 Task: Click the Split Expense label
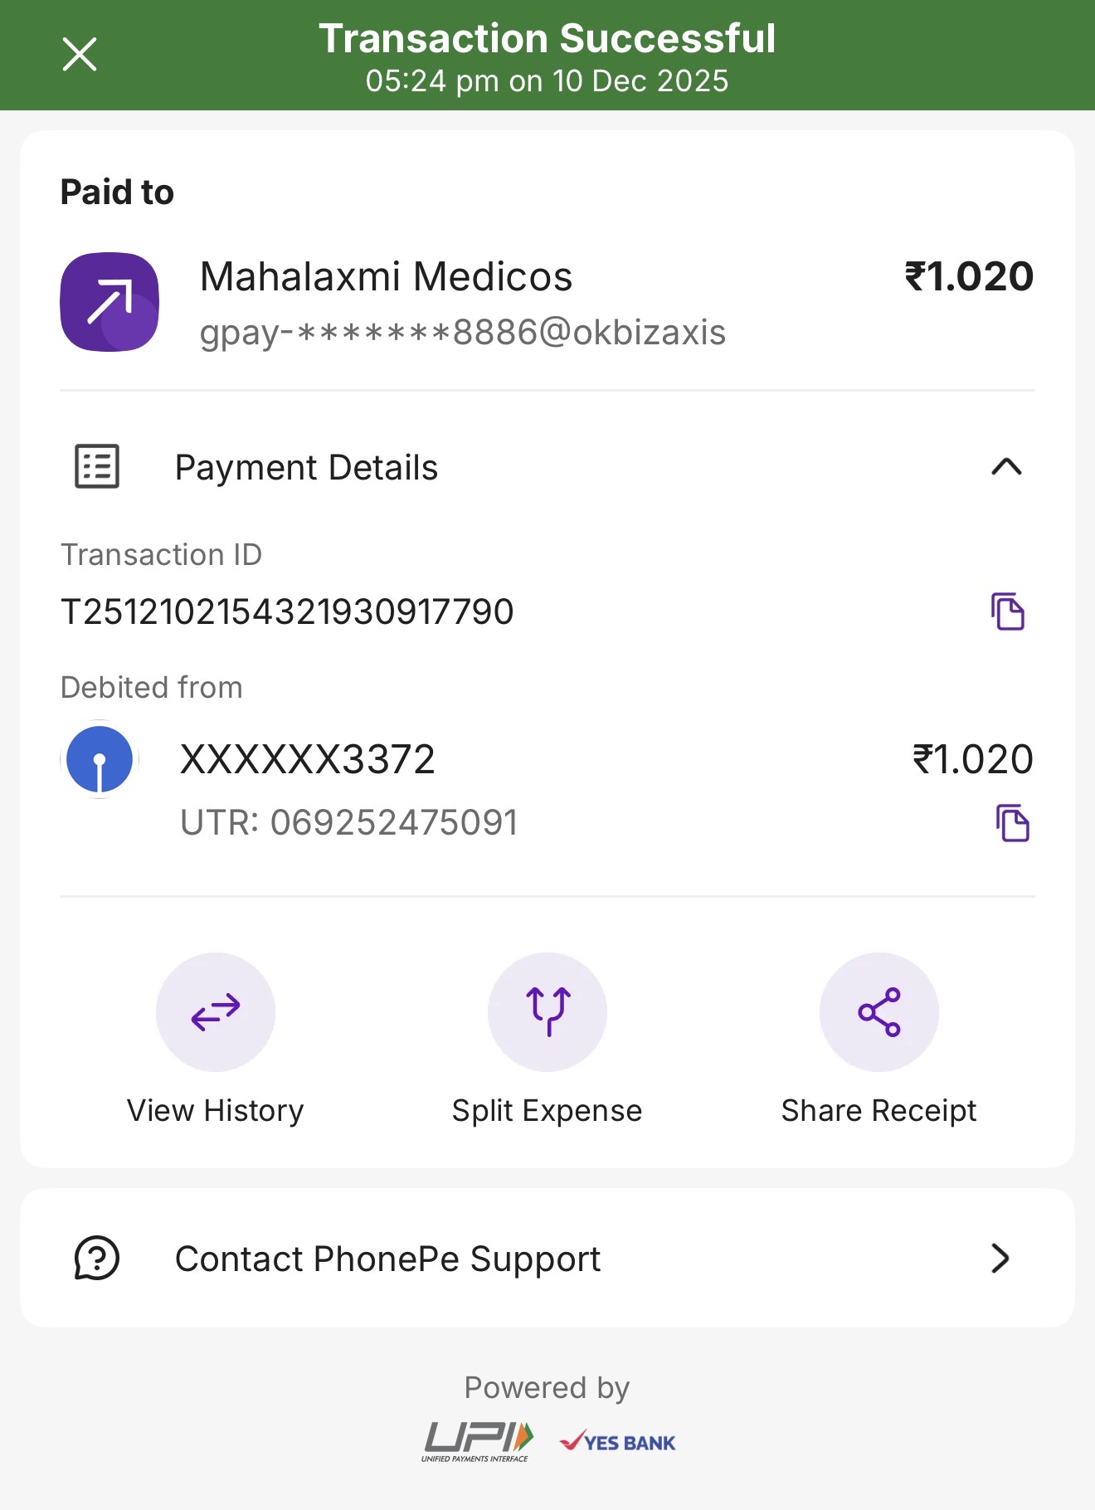tap(547, 1111)
